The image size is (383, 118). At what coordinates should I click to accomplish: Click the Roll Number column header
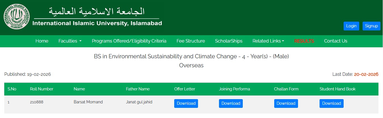coord(42,89)
